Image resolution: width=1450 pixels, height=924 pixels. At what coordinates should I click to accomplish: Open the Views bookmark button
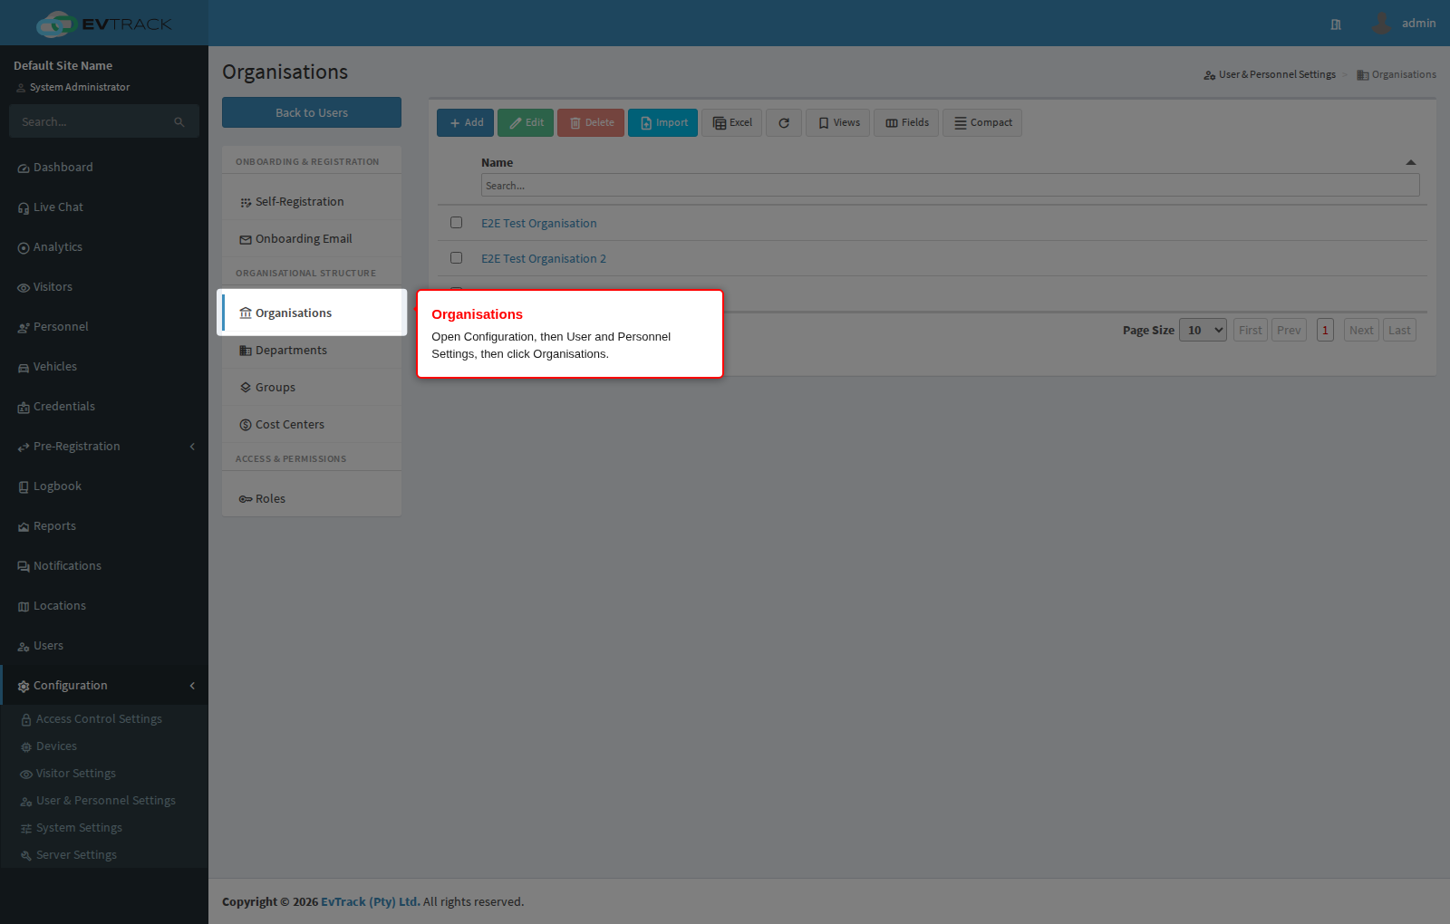838,123
